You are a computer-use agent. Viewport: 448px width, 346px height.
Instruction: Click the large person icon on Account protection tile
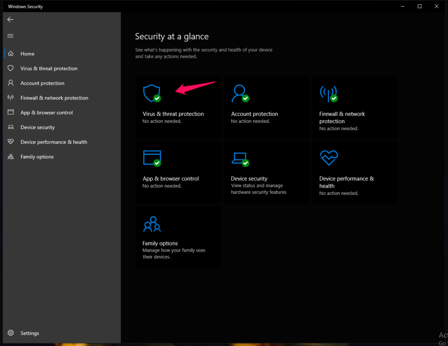[240, 93]
